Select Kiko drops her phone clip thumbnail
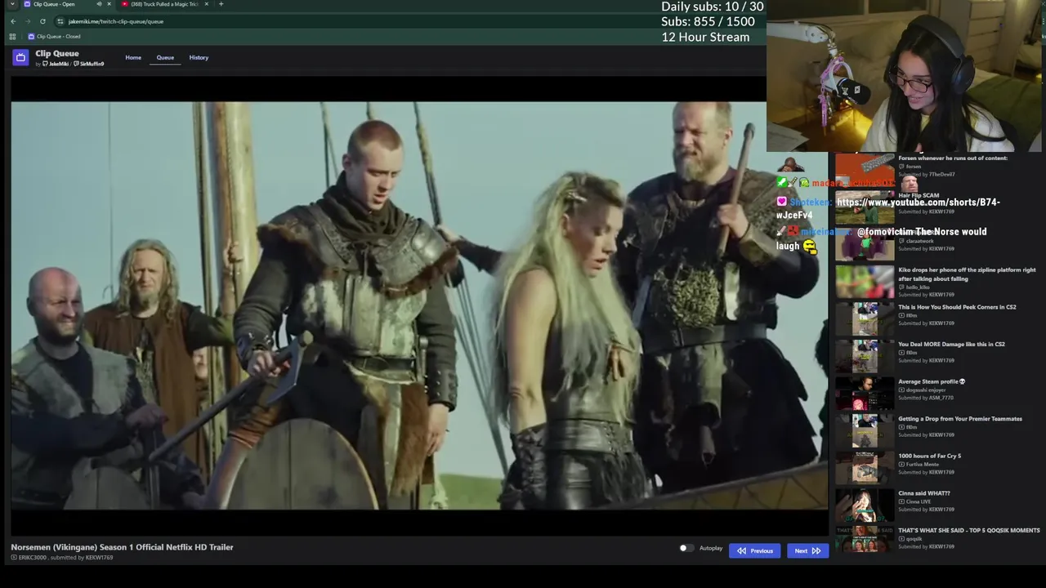Screen dimensions: 1046x588 [865, 282]
